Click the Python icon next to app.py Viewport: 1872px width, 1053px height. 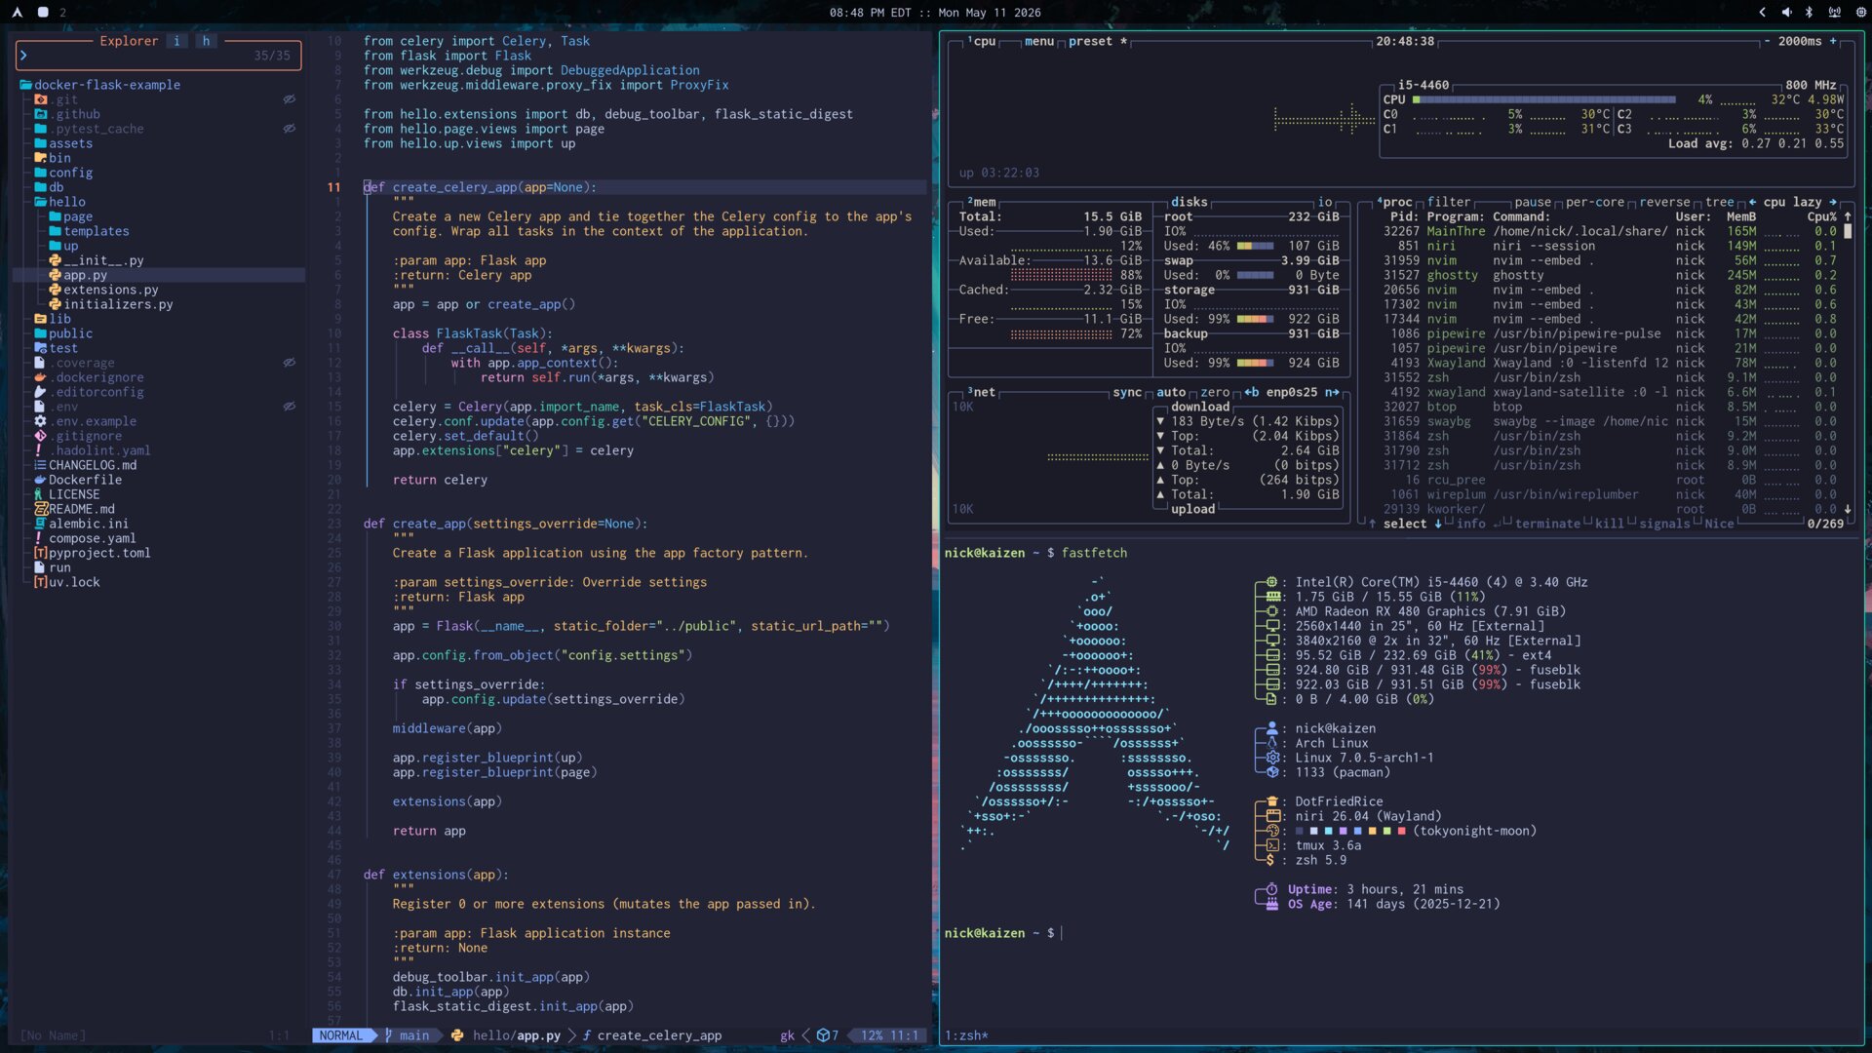tap(56, 275)
